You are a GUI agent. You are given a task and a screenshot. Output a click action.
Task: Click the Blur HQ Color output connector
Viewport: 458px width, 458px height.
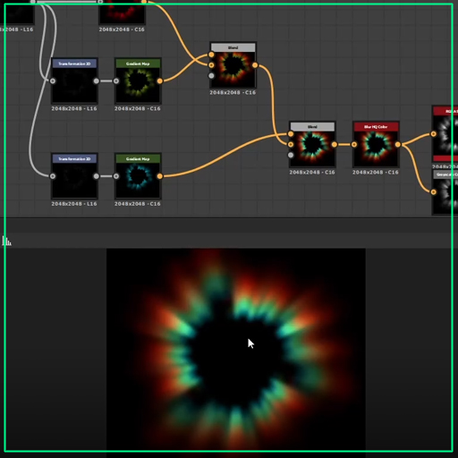click(398, 145)
